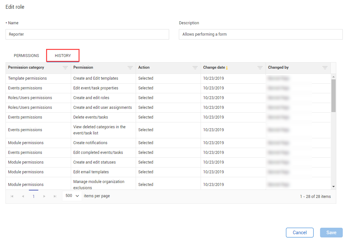Open filter menu for Permission category column
The image size is (347, 241).
[x=65, y=68]
